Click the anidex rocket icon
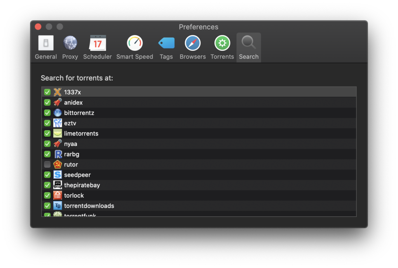398x268 pixels. [58, 103]
